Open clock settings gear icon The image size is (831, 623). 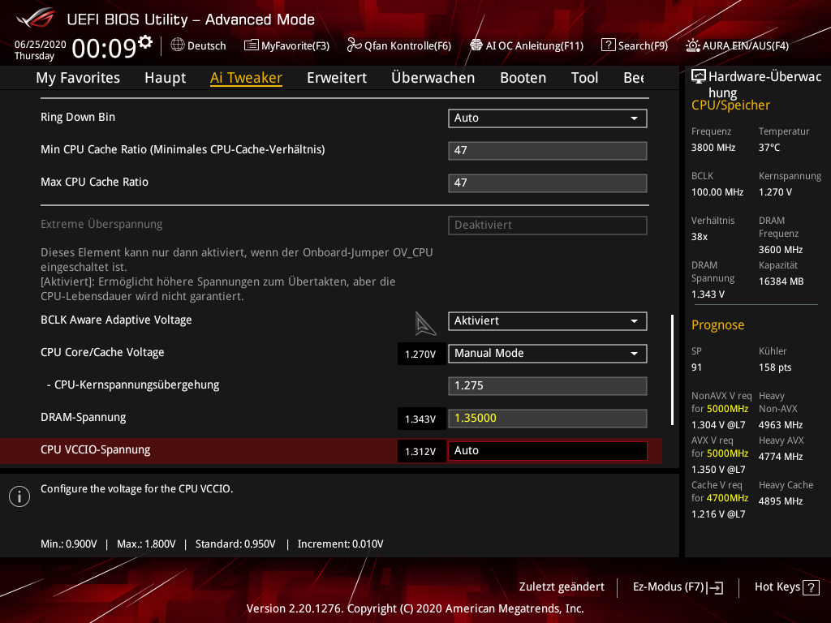[145, 42]
